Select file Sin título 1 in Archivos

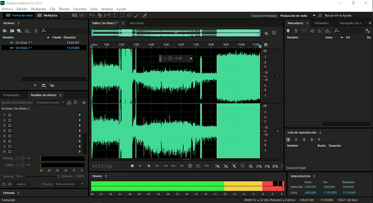point(44,43)
